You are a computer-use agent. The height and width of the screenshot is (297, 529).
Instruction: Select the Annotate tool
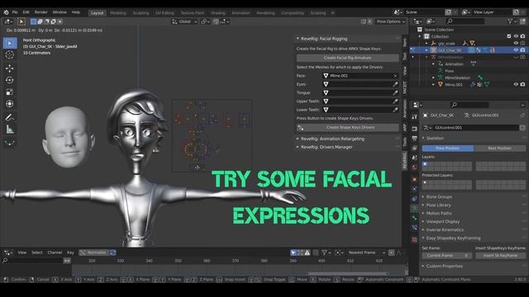coord(9,117)
